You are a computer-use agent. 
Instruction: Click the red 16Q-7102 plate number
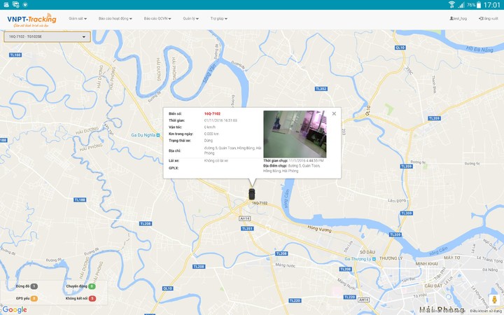pyautogui.click(x=212, y=114)
